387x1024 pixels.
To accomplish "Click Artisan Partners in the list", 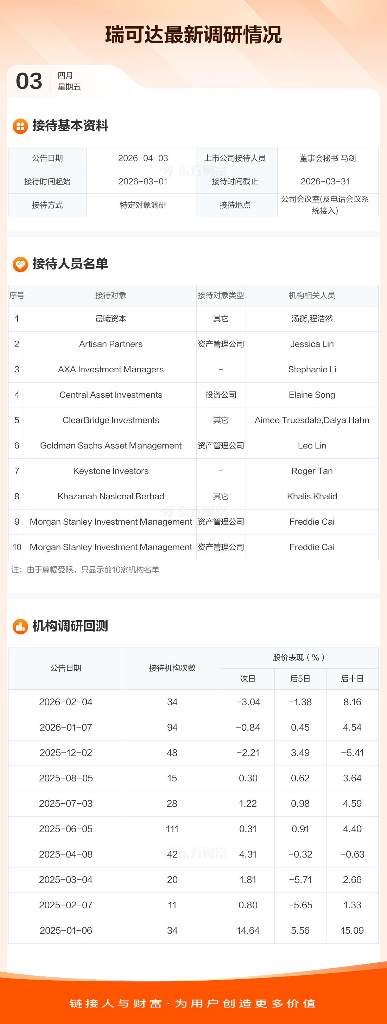I will [x=110, y=344].
